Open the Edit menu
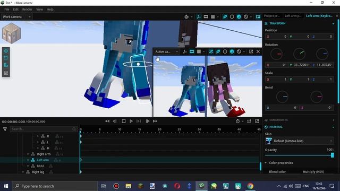Viewport: 340px width, 191px height. (15, 10)
